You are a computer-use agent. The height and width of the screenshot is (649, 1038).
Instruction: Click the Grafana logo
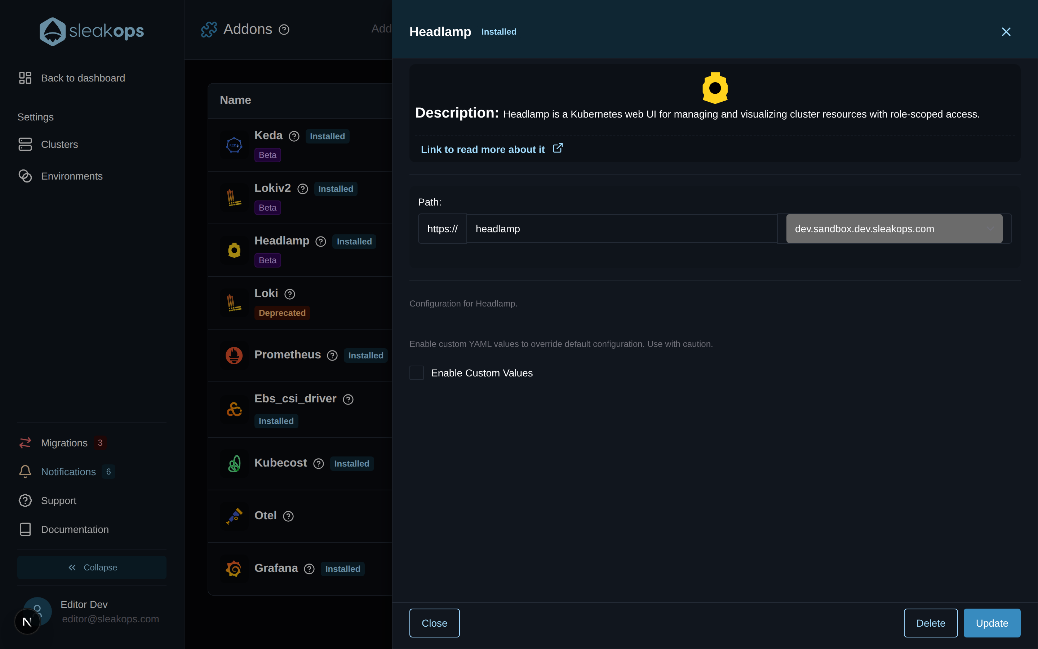coord(234,569)
